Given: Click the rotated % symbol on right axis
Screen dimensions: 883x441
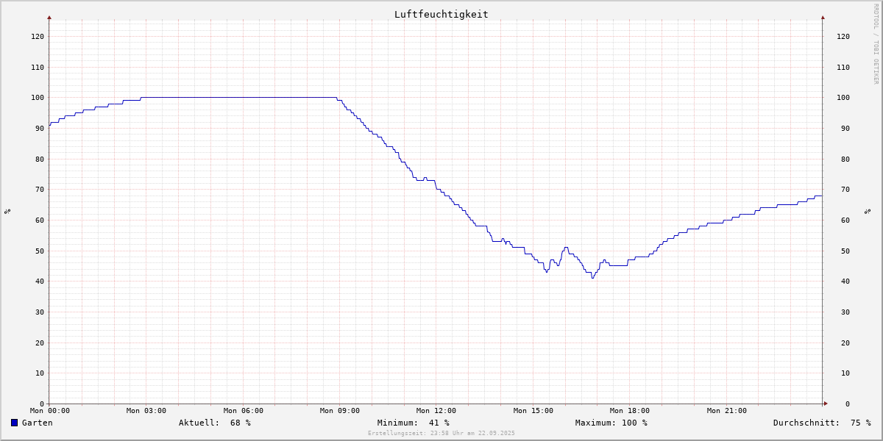Looking at the screenshot, I should tap(868, 211).
